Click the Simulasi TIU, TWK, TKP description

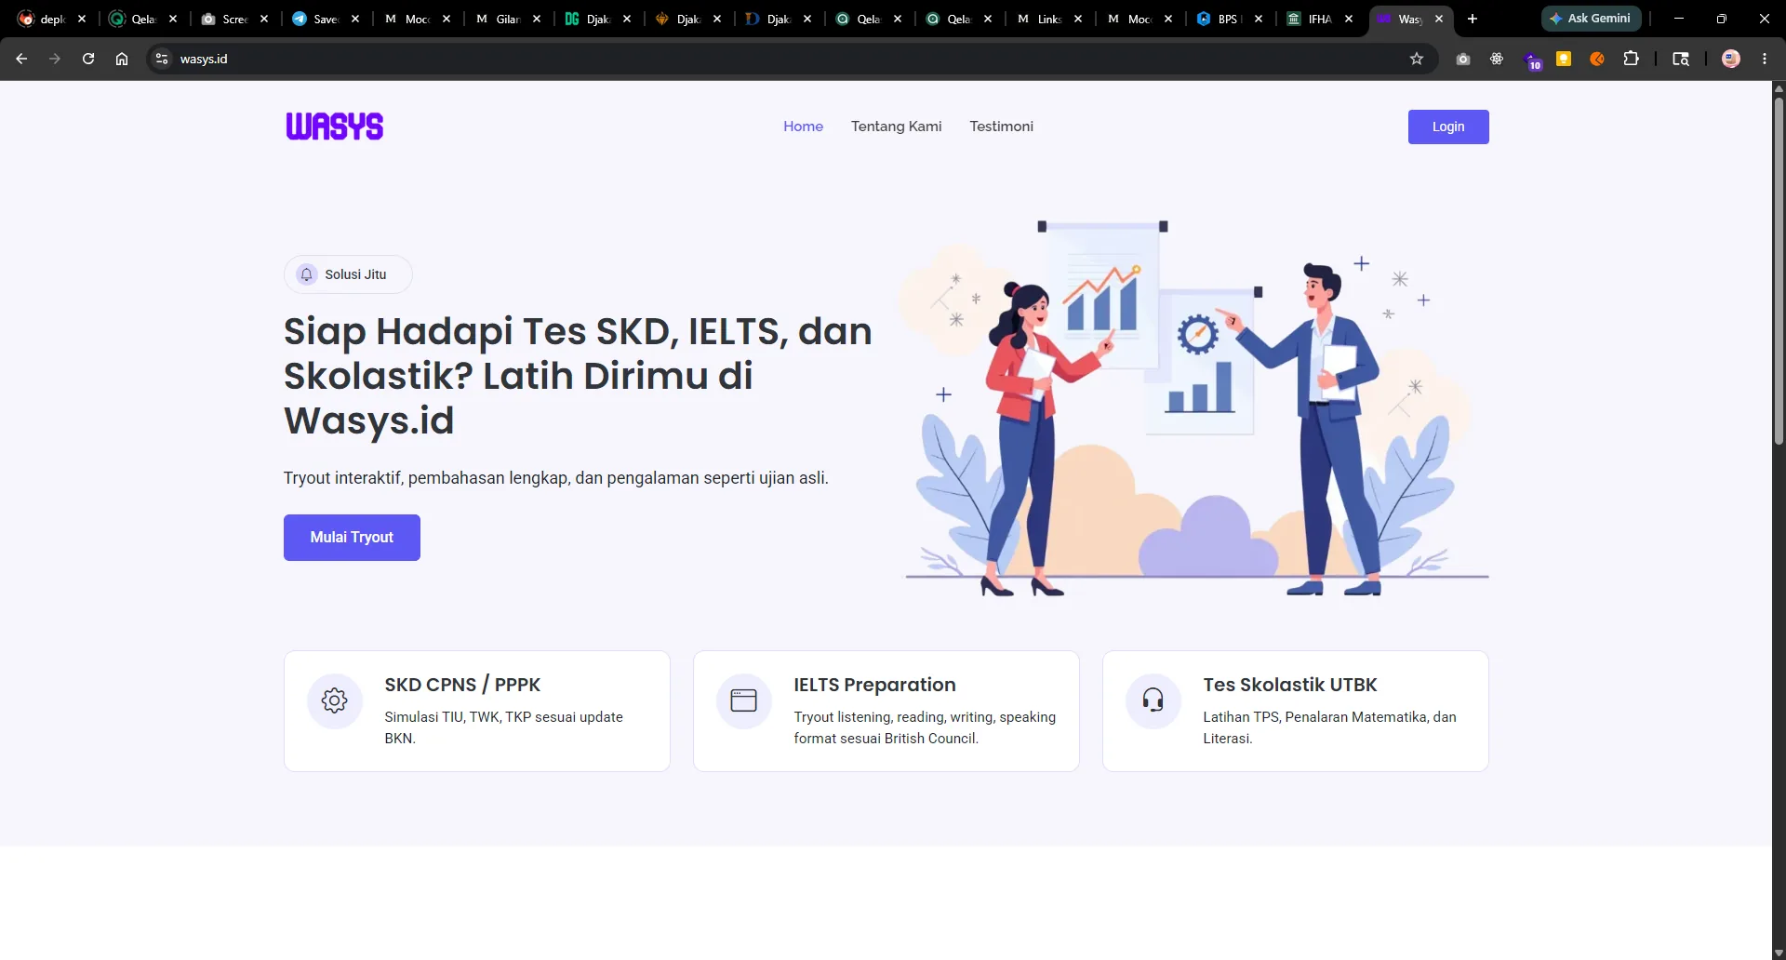tap(503, 727)
